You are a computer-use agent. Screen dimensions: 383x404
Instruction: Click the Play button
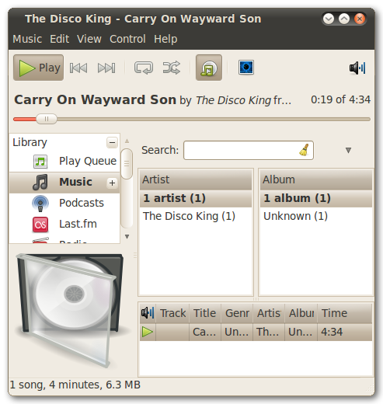tap(38, 68)
